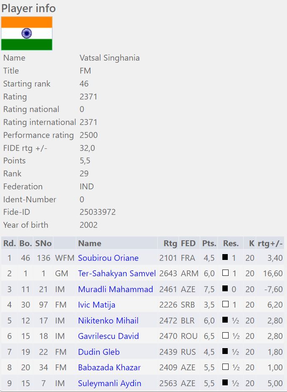This screenshot has width=287, height=392.
Task: Click Dudin Gleb name link
Action: click(x=99, y=352)
